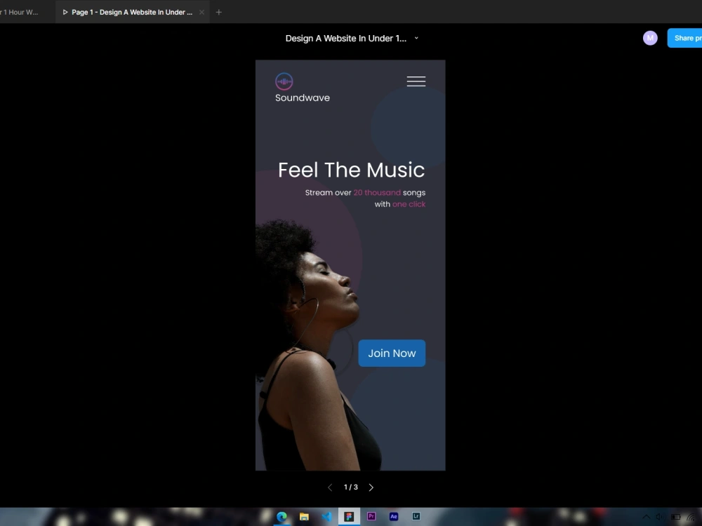Screen dimensions: 702x526
Task: Open File Explorer from the taskbar
Action: pos(304,517)
